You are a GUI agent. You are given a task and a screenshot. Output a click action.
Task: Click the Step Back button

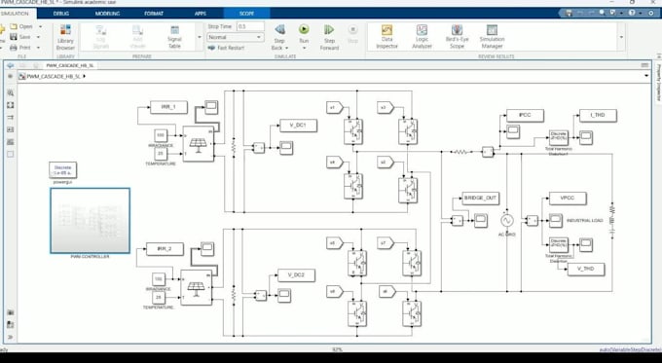tap(279, 37)
